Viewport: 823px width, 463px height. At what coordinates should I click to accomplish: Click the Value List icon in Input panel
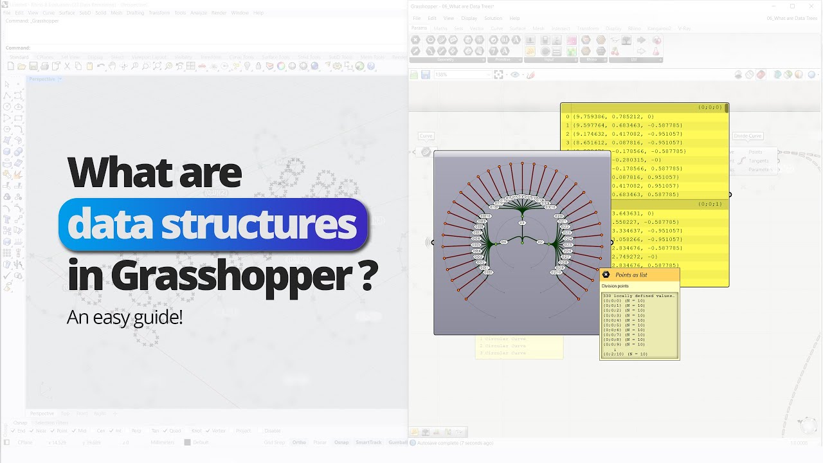coord(557,51)
